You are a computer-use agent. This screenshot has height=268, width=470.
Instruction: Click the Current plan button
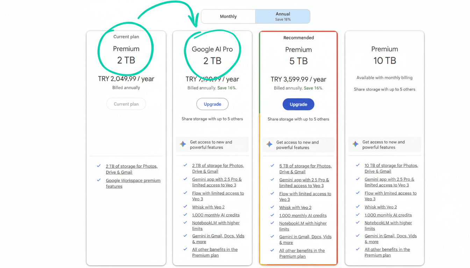[126, 104]
